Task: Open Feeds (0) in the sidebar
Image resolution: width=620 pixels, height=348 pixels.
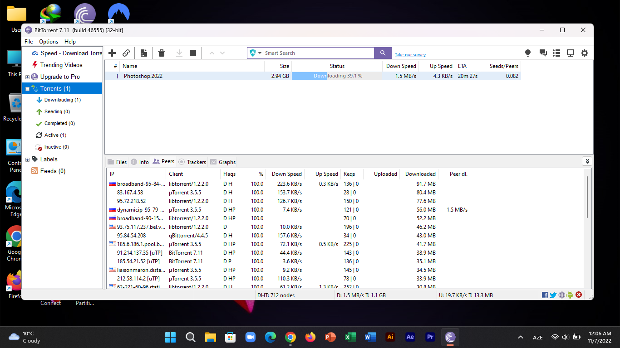Action: tap(48, 171)
